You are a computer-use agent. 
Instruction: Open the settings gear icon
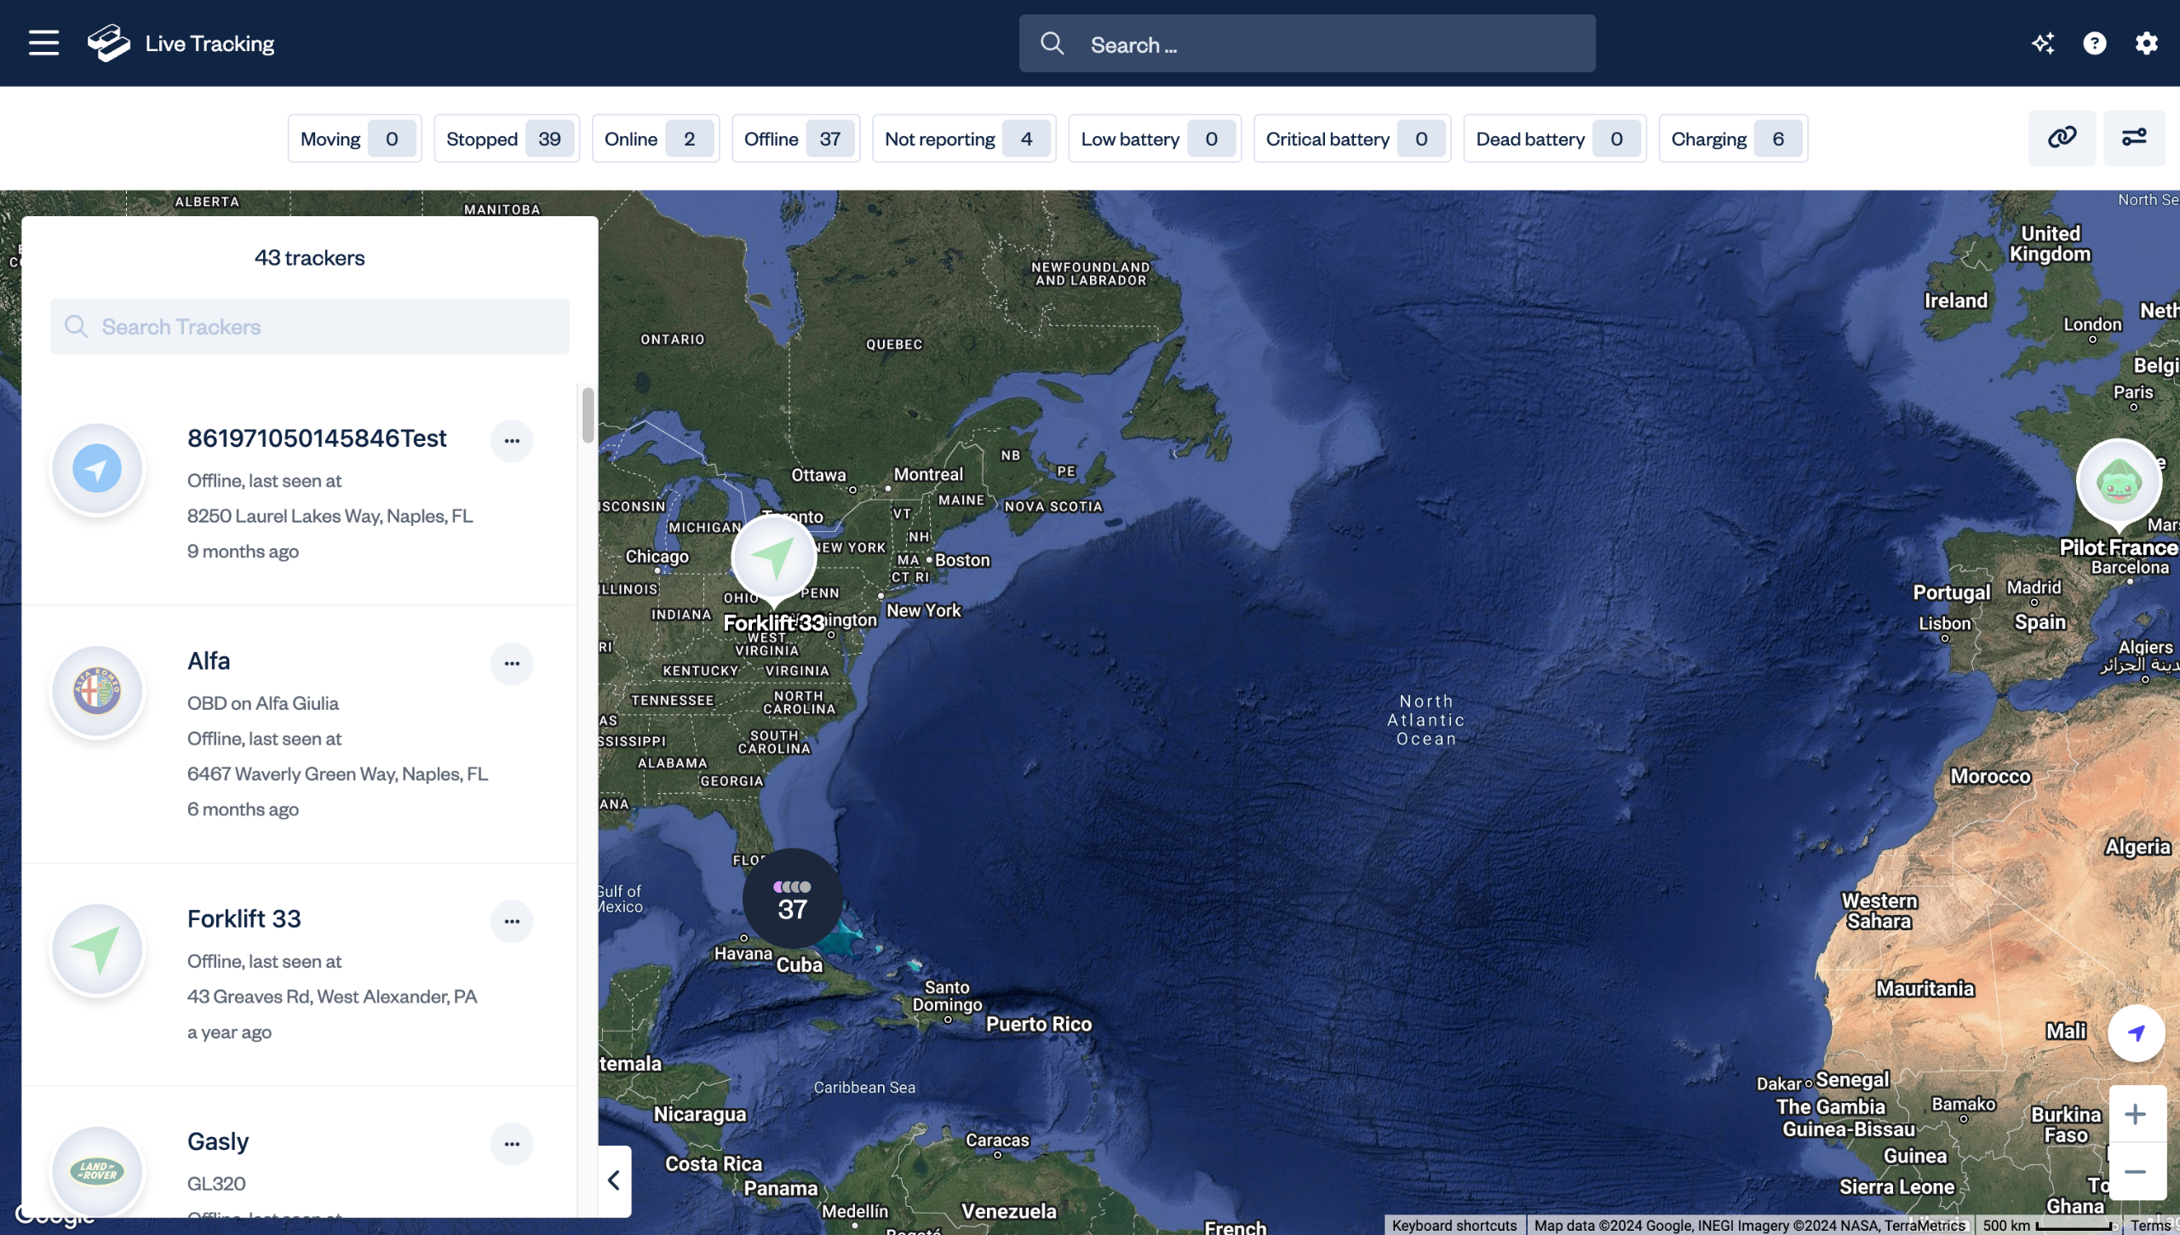click(2146, 43)
